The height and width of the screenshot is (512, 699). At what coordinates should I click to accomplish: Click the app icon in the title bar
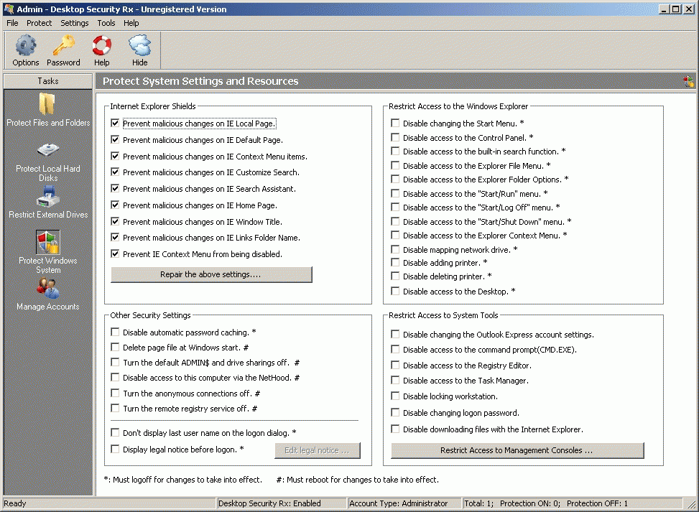point(9,9)
